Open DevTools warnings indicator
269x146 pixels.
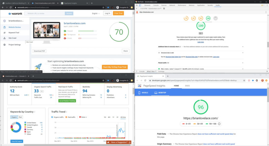click(263, 5)
